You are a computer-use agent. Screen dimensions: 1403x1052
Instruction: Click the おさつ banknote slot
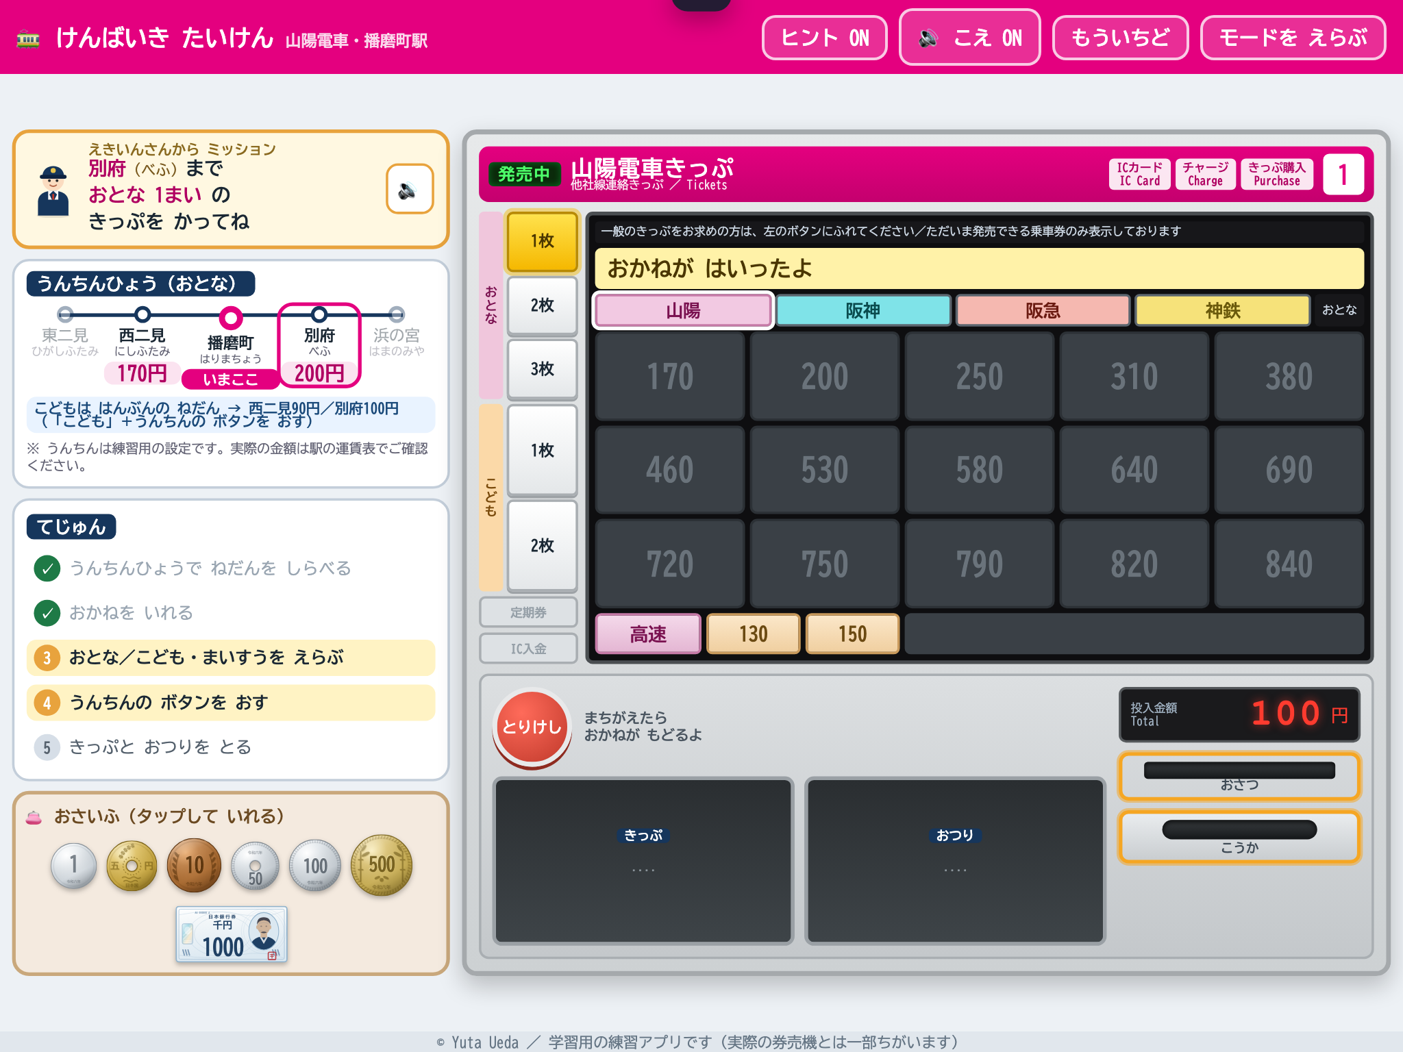[x=1239, y=777]
